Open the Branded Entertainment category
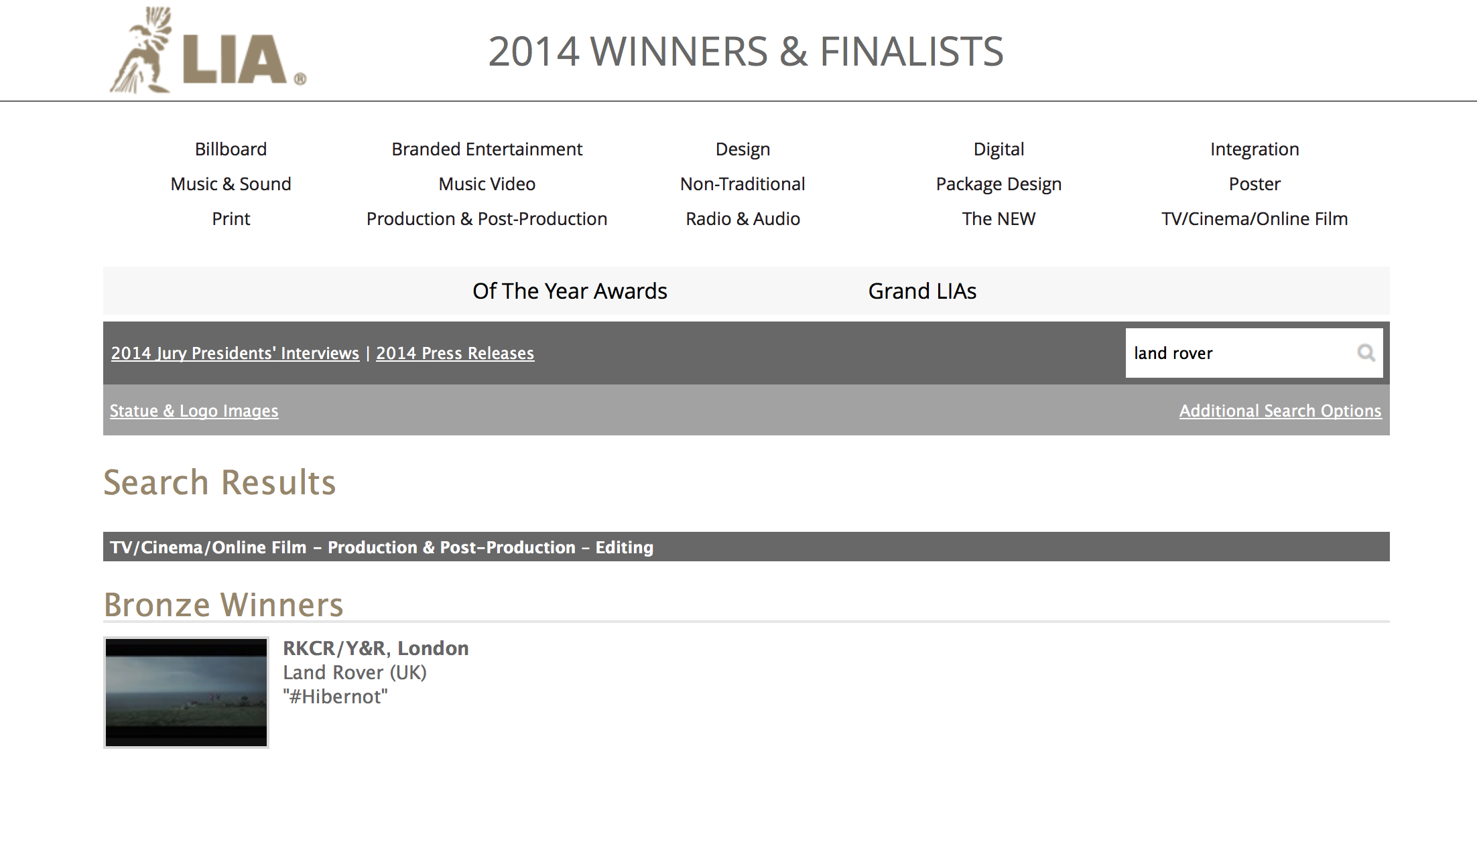 (x=487, y=149)
